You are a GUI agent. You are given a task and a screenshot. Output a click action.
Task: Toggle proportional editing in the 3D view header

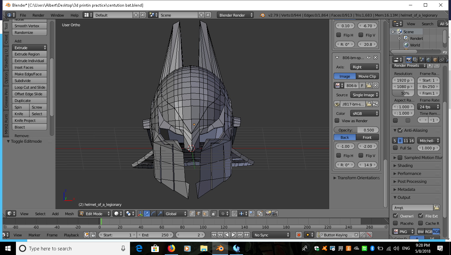tap(223, 213)
